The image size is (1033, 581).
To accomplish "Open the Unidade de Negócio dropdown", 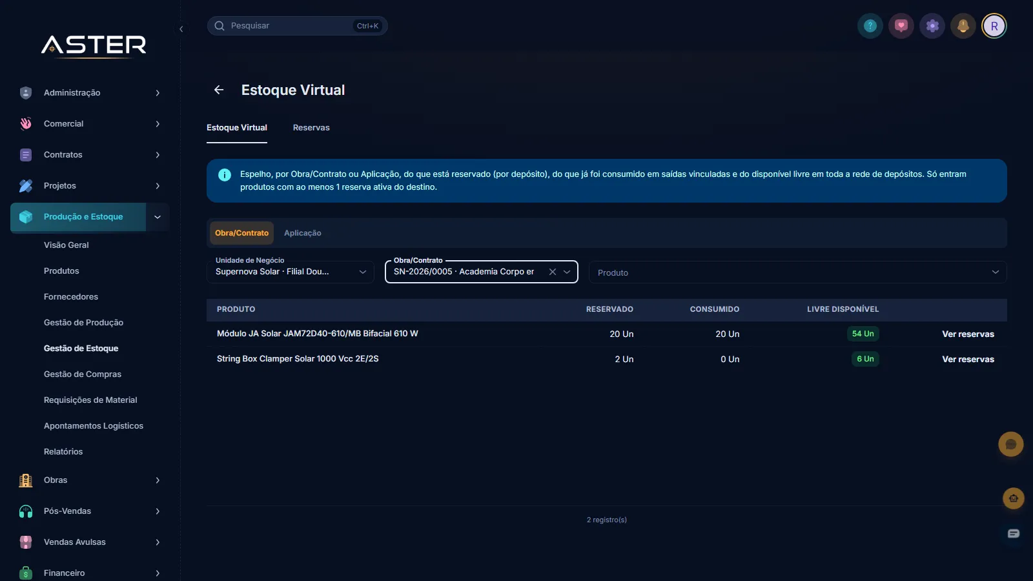I will click(x=291, y=272).
